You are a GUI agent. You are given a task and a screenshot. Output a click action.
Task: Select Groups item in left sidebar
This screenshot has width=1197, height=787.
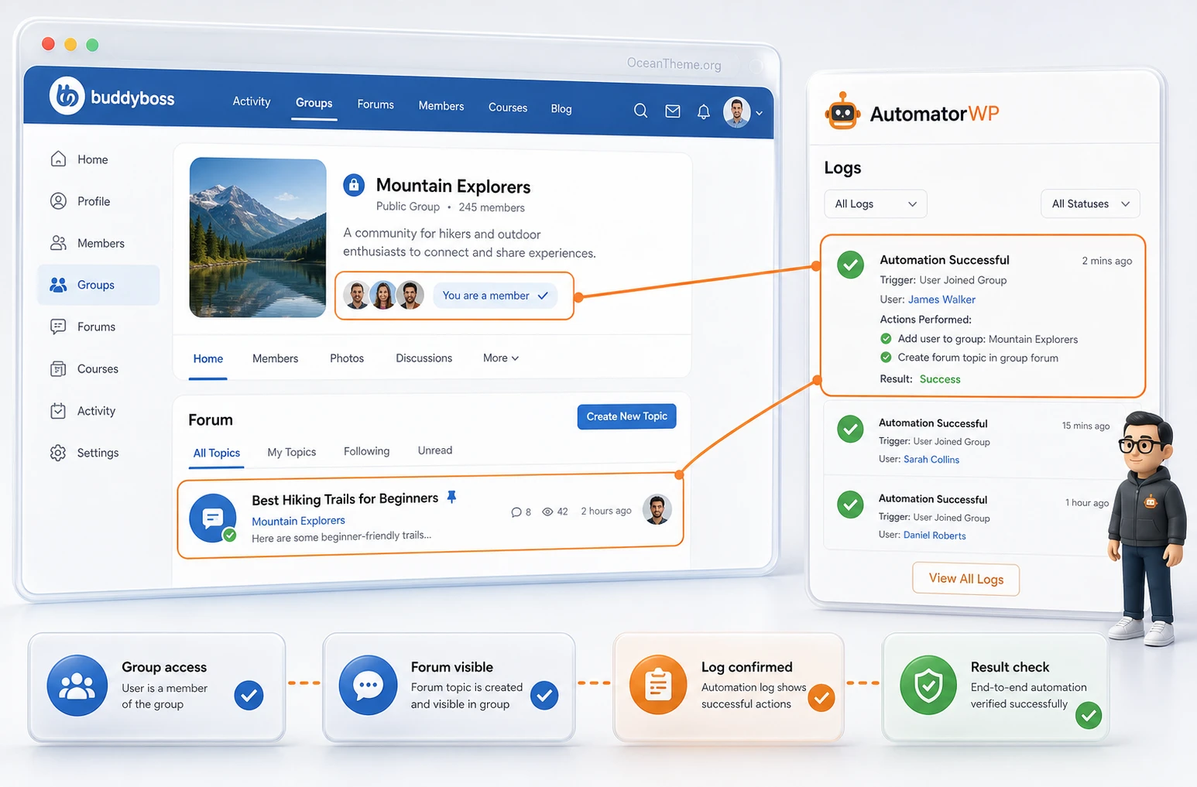point(98,285)
